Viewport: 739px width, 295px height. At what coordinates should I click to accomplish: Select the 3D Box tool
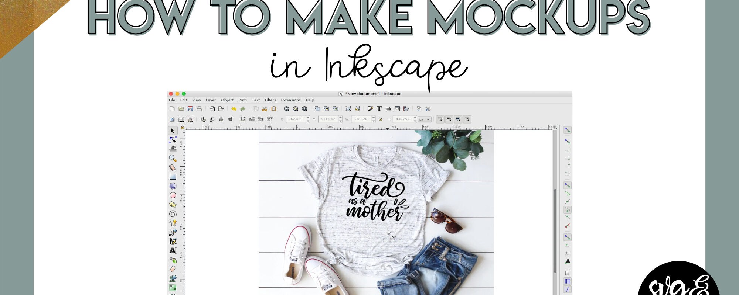click(x=173, y=186)
